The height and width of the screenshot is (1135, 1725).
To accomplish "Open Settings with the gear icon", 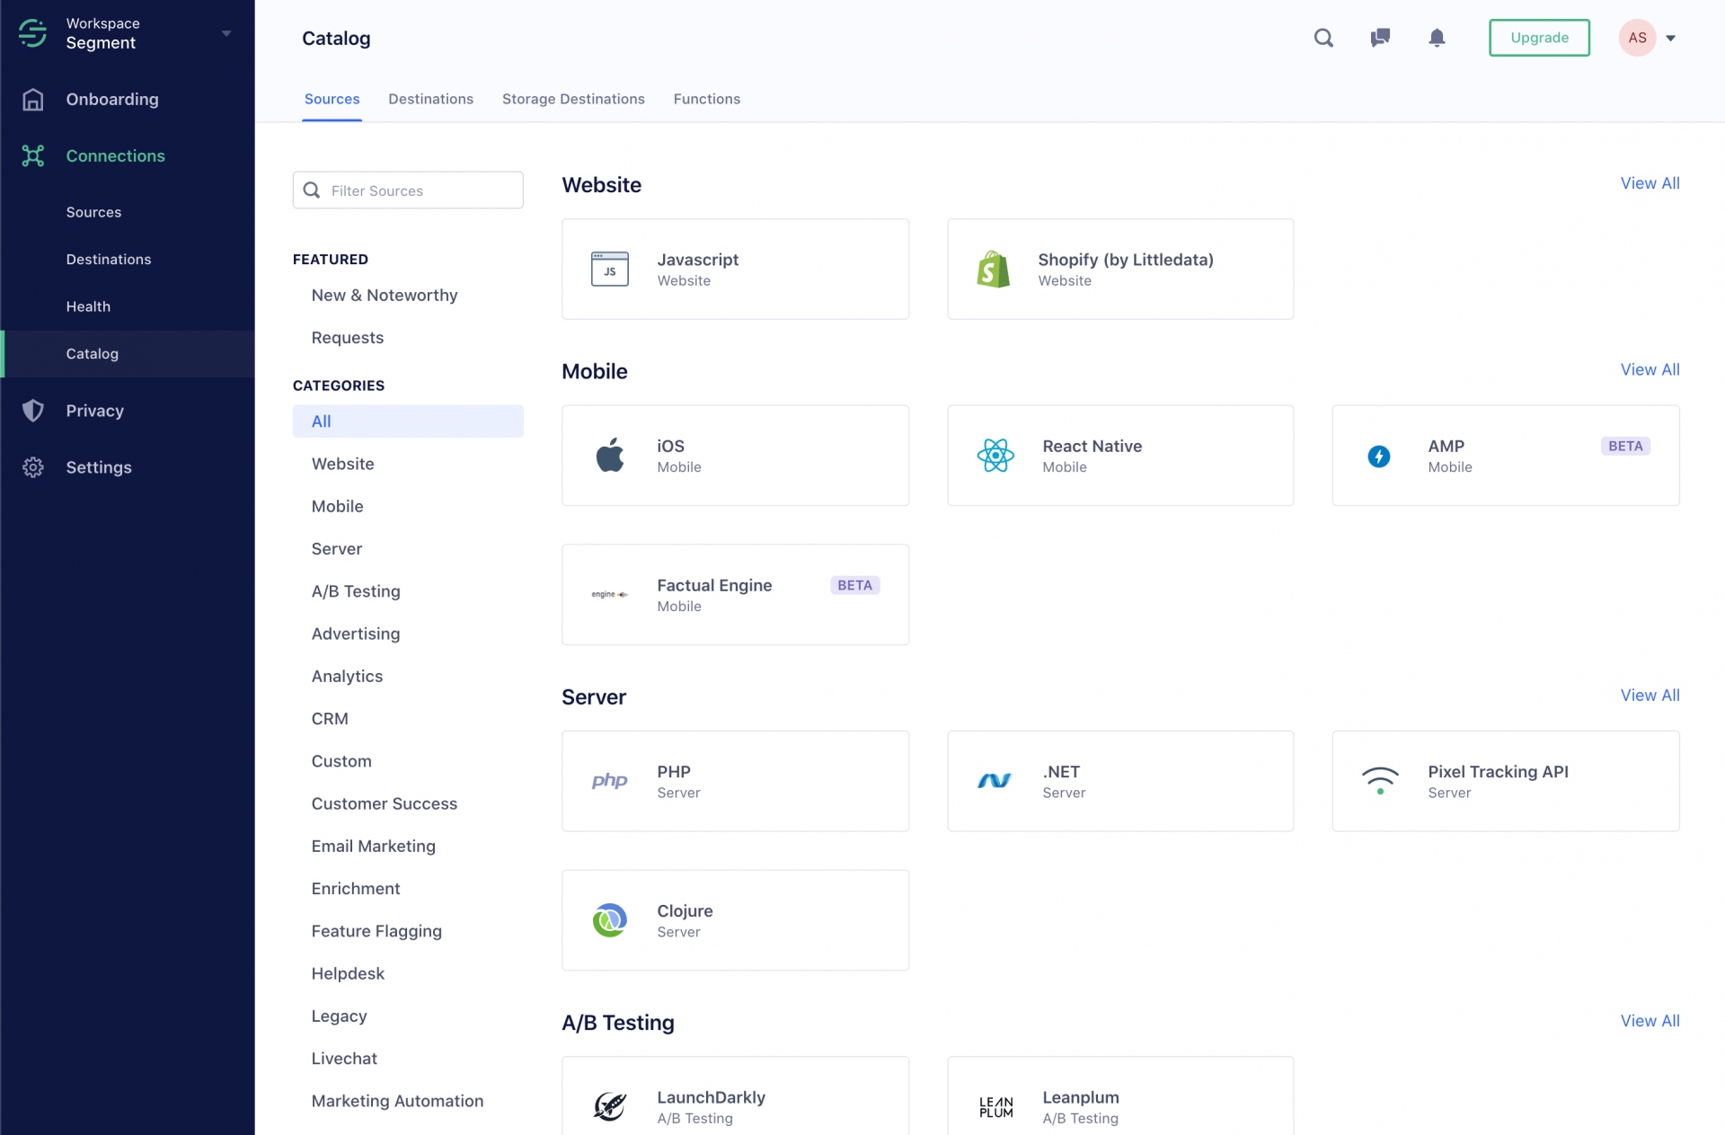I will pos(32,467).
